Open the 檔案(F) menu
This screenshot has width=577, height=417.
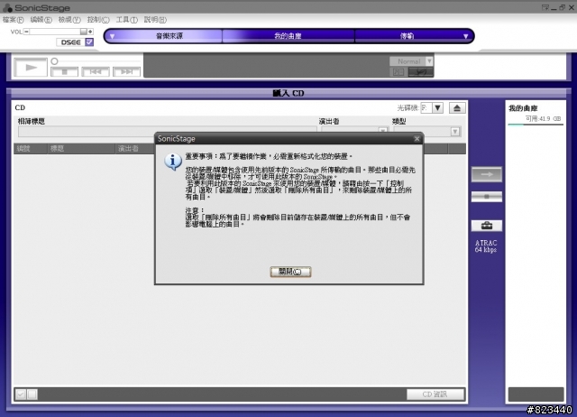pyautogui.click(x=13, y=20)
